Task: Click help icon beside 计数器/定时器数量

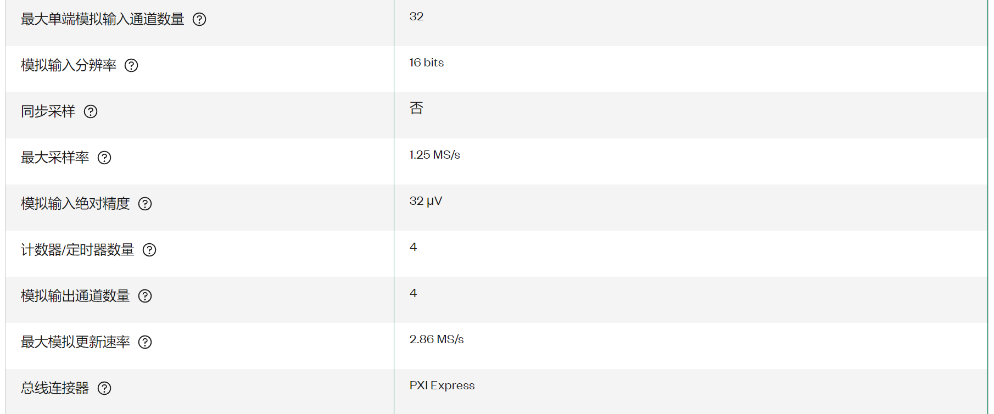Action: 149,250
